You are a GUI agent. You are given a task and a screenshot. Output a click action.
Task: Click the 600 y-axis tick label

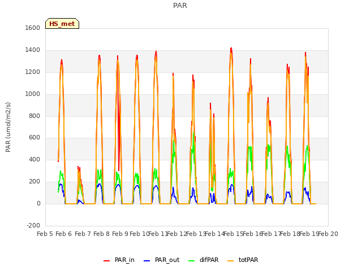(x=35, y=138)
